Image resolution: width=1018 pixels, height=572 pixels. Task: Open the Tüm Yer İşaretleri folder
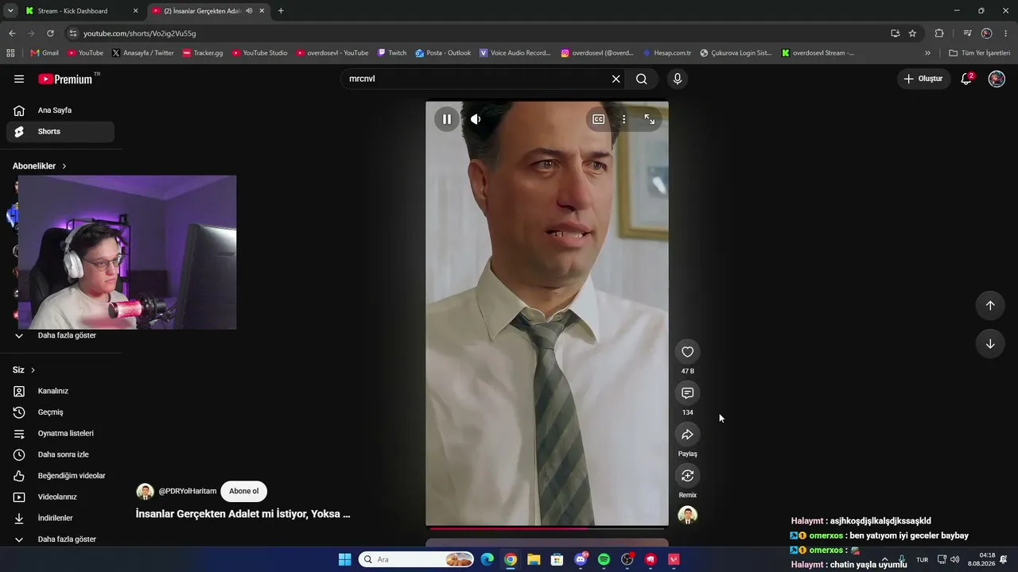point(980,53)
